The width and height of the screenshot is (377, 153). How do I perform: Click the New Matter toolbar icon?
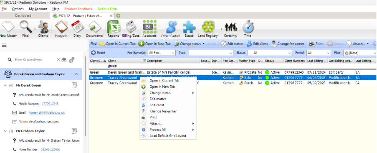pos(8,29)
